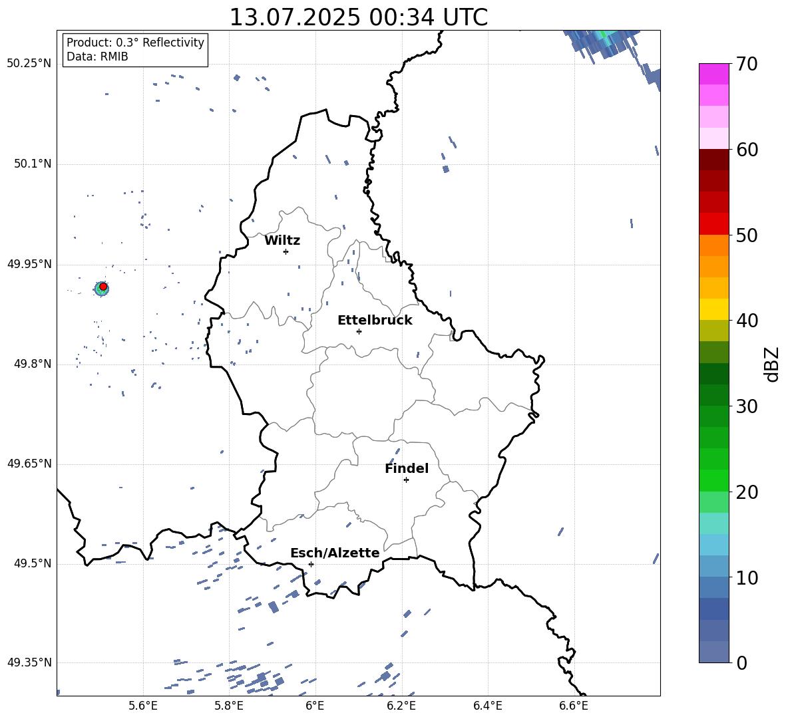
Task: Click the colorbar tick value 70
Action: [x=747, y=64]
